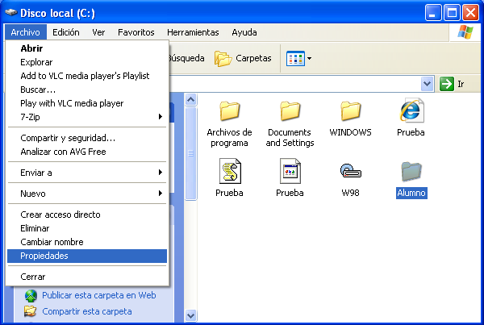Open the Herramientas menu
The height and width of the screenshot is (325, 484).
192,32
